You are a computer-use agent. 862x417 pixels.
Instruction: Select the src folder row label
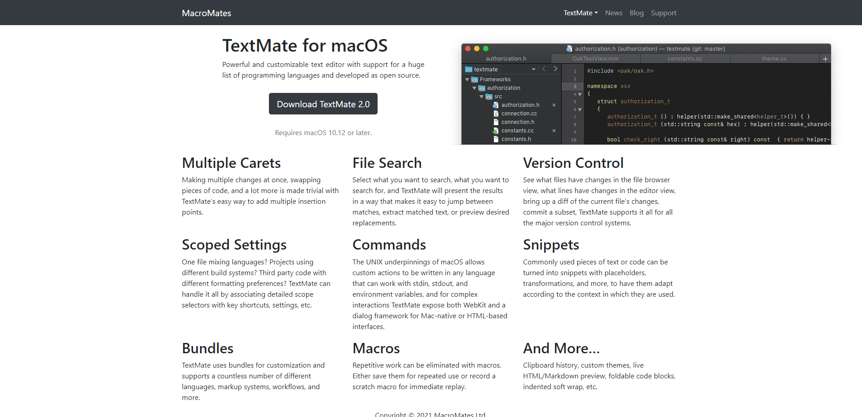498,97
